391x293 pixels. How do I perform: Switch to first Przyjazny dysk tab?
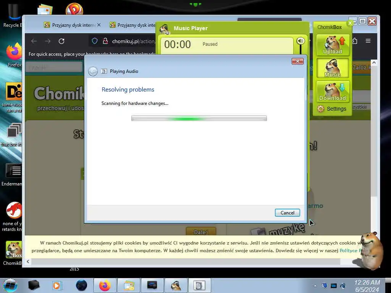(69, 25)
